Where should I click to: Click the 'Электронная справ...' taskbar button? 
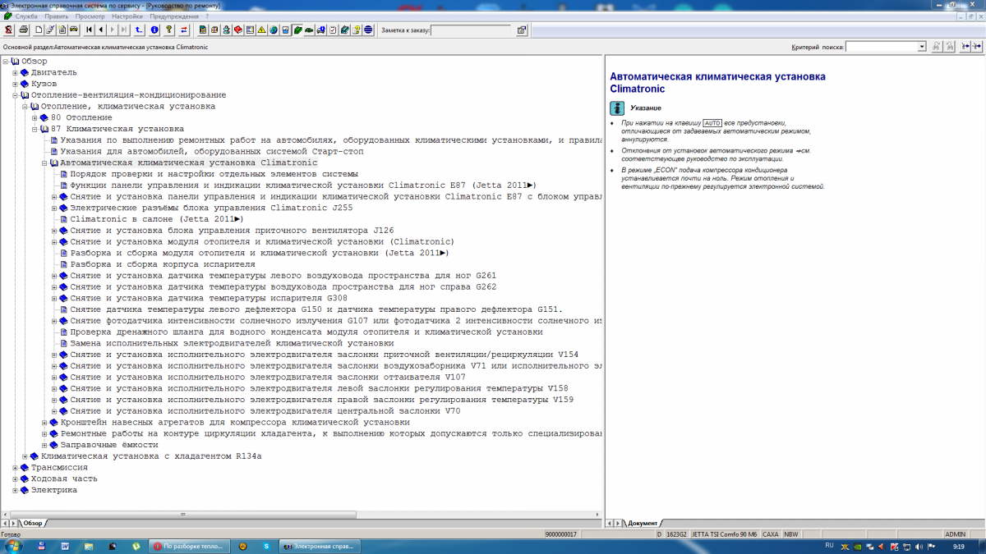coord(320,545)
